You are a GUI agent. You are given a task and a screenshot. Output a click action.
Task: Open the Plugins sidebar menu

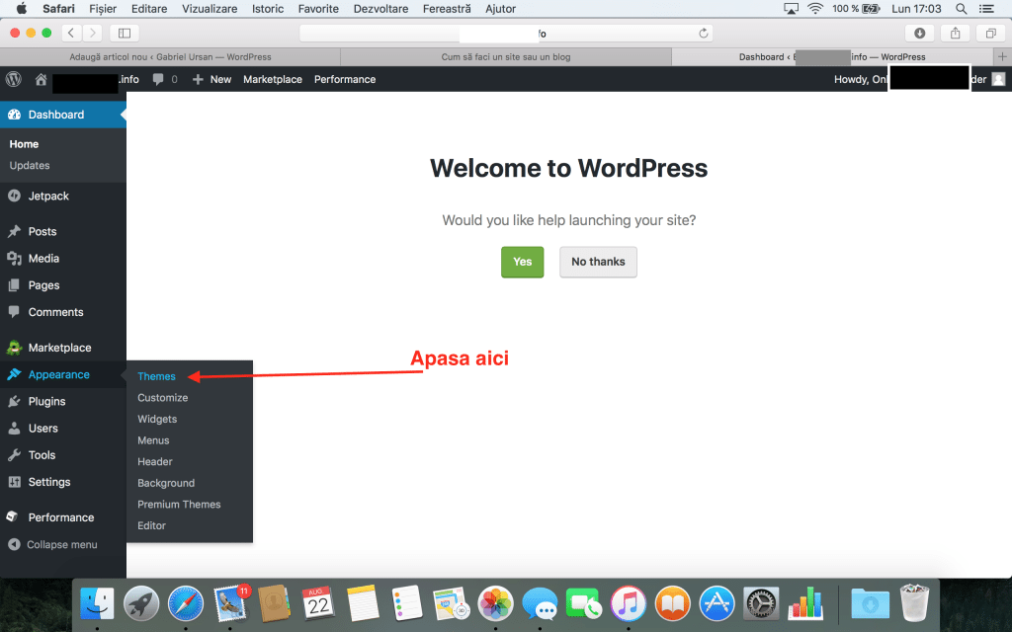pos(63,401)
